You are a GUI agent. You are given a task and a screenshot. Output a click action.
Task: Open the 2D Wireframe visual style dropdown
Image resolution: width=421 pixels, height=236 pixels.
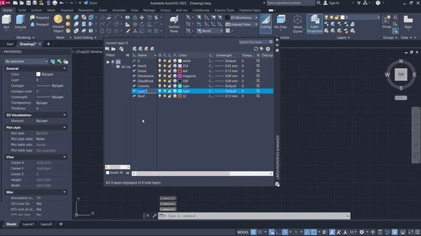point(241,18)
